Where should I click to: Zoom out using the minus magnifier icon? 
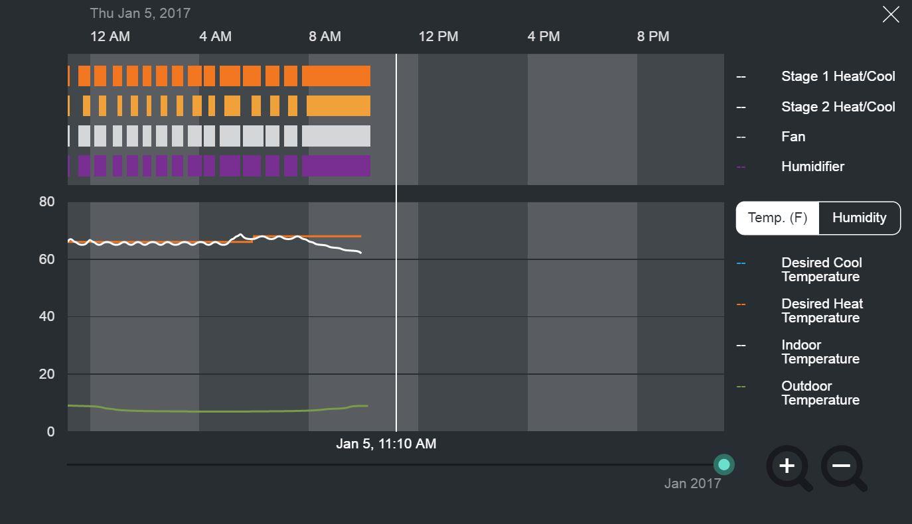pos(842,467)
